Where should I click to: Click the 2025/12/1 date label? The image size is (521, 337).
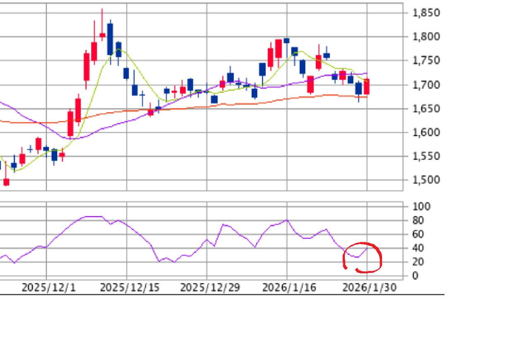point(48,288)
